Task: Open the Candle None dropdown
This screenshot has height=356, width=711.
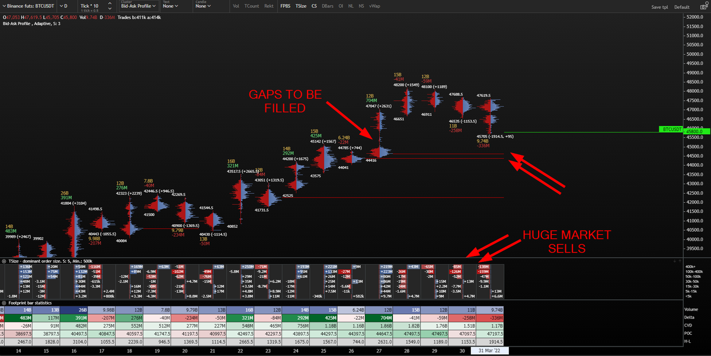Action: [x=203, y=6]
